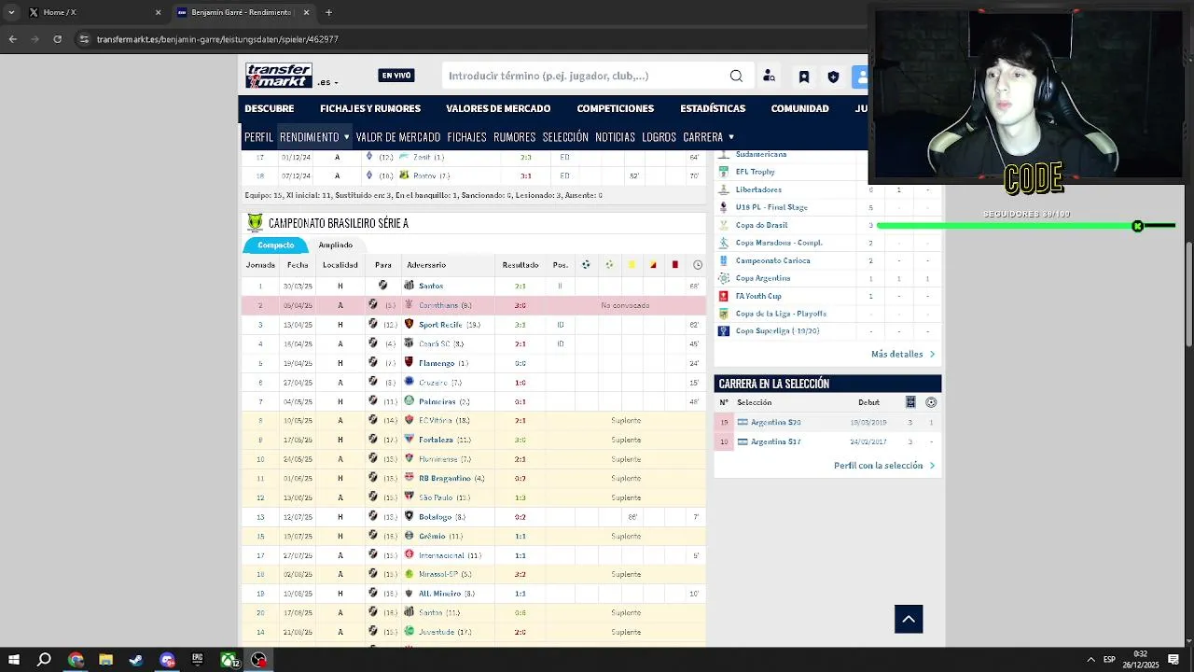This screenshot has height=672, width=1194.
Task: Click the Flamengo club crest
Action: (x=409, y=362)
